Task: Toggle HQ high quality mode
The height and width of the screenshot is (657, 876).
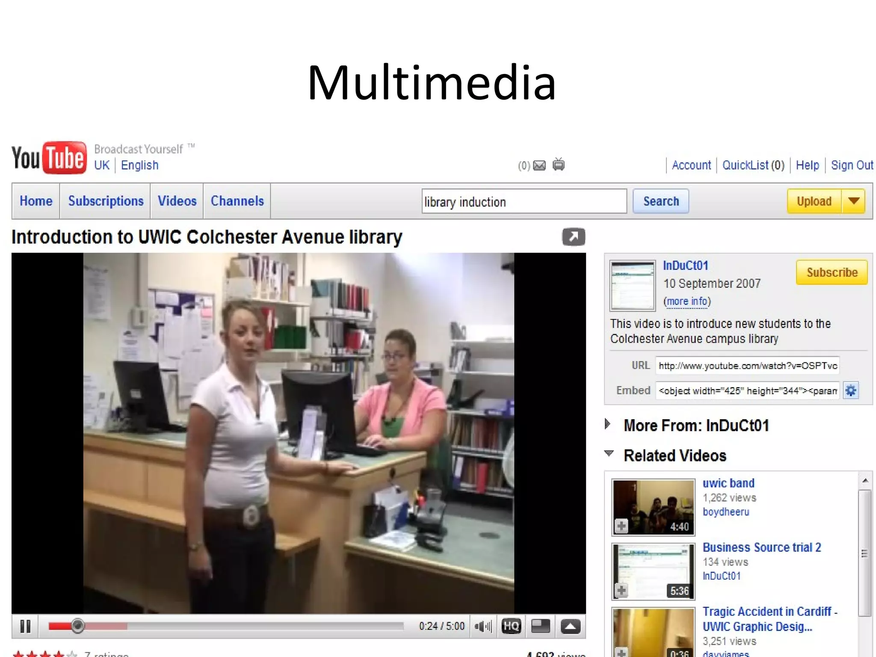Action: click(x=511, y=627)
